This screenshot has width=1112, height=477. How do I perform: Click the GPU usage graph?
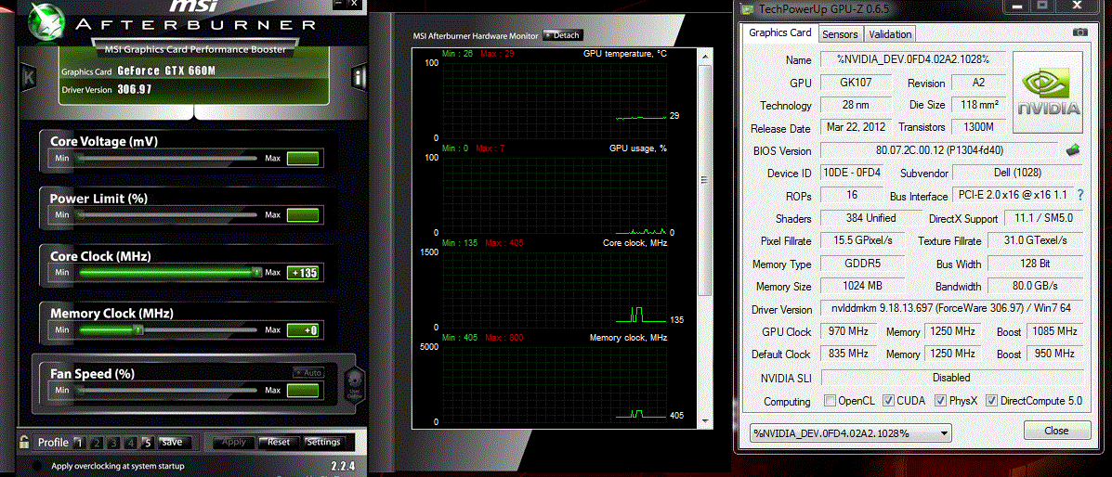[x=556, y=195]
